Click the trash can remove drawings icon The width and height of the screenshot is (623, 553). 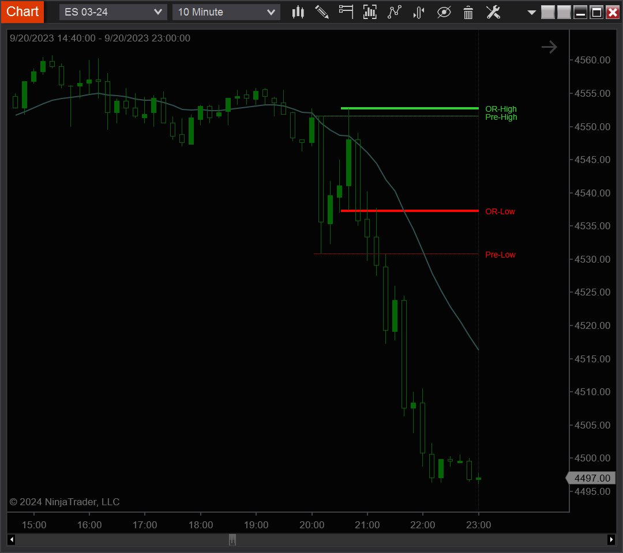[x=468, y=12]
